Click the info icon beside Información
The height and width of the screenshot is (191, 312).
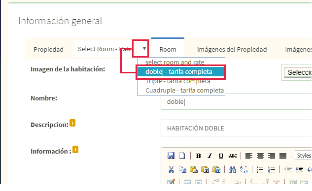click(x=75, y=150)
